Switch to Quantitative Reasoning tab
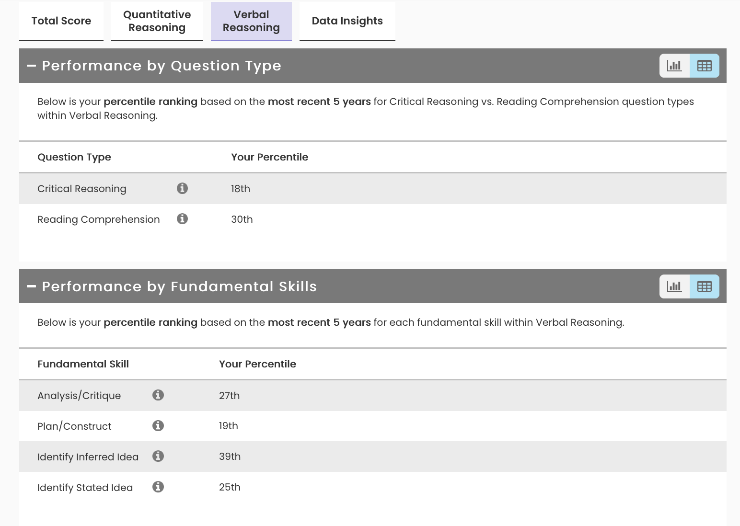This screenshot has height=526, width=740. coord(157,21)
